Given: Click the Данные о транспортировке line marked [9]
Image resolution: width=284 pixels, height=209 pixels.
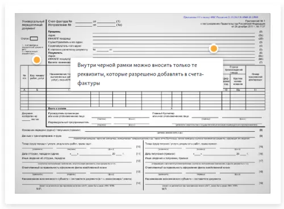Looking at the screenshot, I should 162,136.
